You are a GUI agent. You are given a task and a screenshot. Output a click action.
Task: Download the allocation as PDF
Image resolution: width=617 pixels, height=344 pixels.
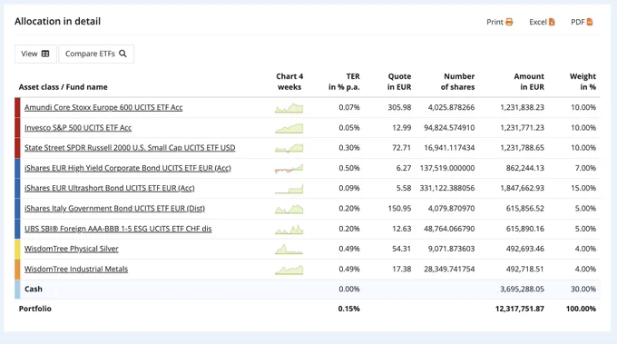tap(582, 22)
